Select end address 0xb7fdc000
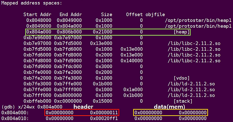The height and width of the screenshot is (122, 233). click(68, 66)
